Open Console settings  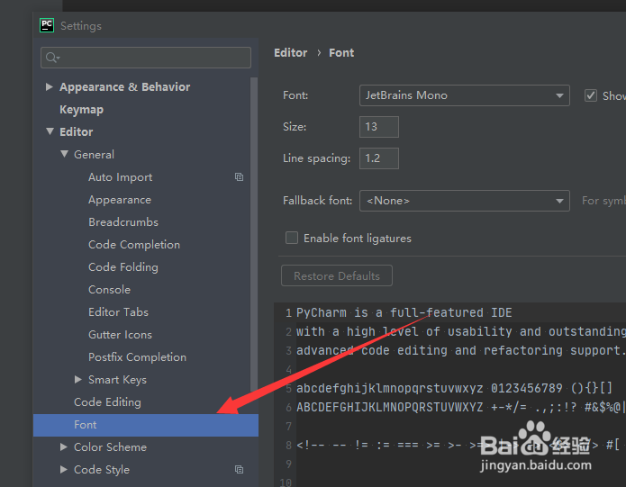pyautogui.click(x=109, y=290)
